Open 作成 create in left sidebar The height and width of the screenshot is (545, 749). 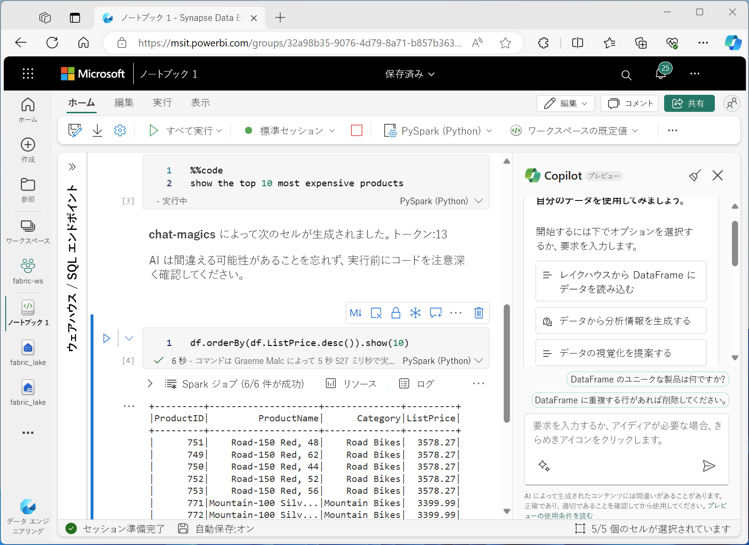(28, 150)
